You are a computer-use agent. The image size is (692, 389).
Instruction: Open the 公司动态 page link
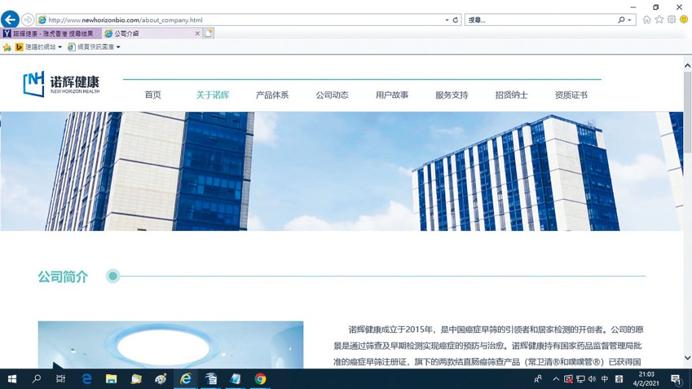click(331, 95)
